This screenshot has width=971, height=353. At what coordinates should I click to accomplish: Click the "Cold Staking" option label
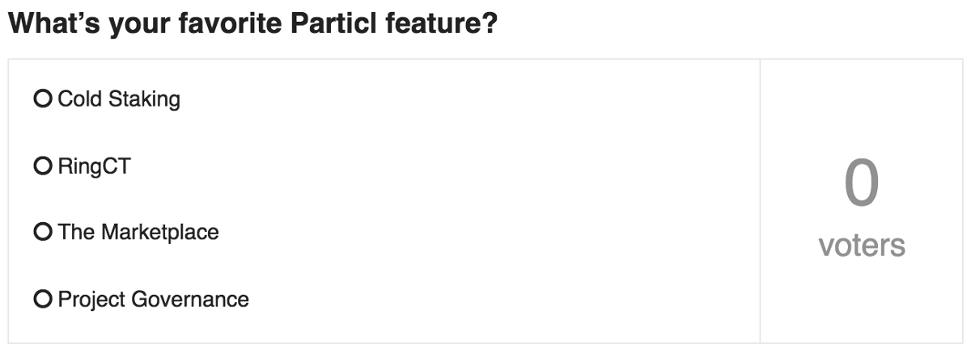[118, 99]
